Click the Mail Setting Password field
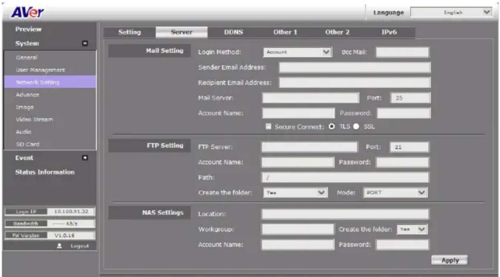The width and height of the screenshot is (500, 277). click(403, 113)
